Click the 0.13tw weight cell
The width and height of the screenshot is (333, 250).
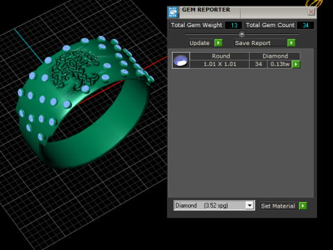280,64
